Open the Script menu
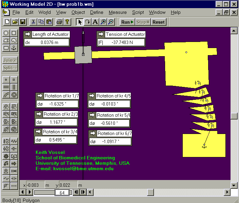Screen dimensions: 239x203 (x=138, y=12)
